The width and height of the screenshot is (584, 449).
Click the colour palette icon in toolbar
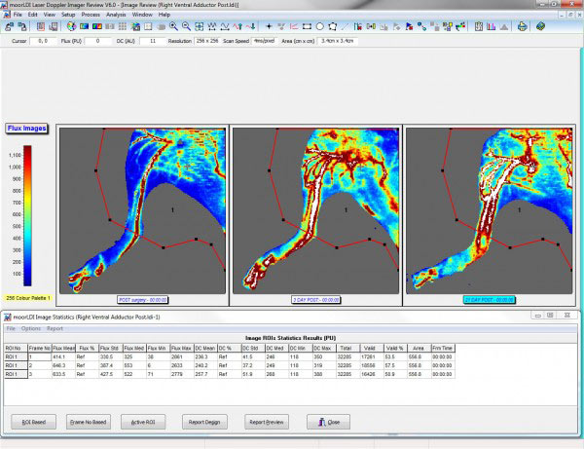pos(71,27)
